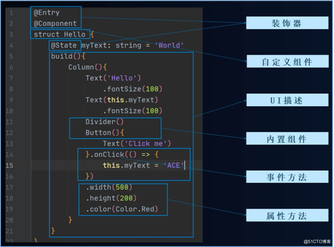Click the .height(200) attribute
This screenshot has height=247, width=334.
pyautogui.click(x=111, y=198)
